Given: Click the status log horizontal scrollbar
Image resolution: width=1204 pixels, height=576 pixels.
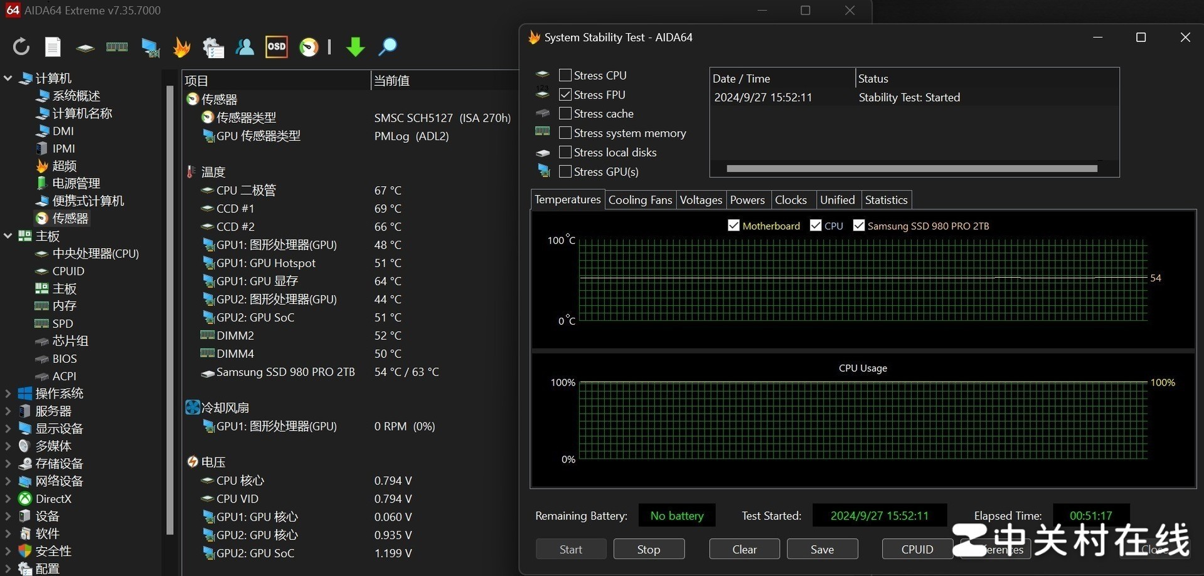Looking at the screenshot, I should tap(912, 169).
